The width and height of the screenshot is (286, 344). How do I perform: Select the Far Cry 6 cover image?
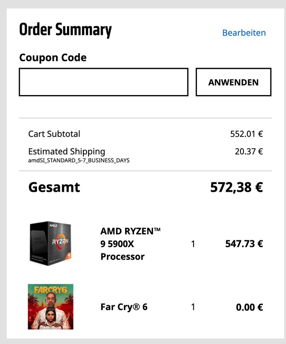(x=50, y=307)
